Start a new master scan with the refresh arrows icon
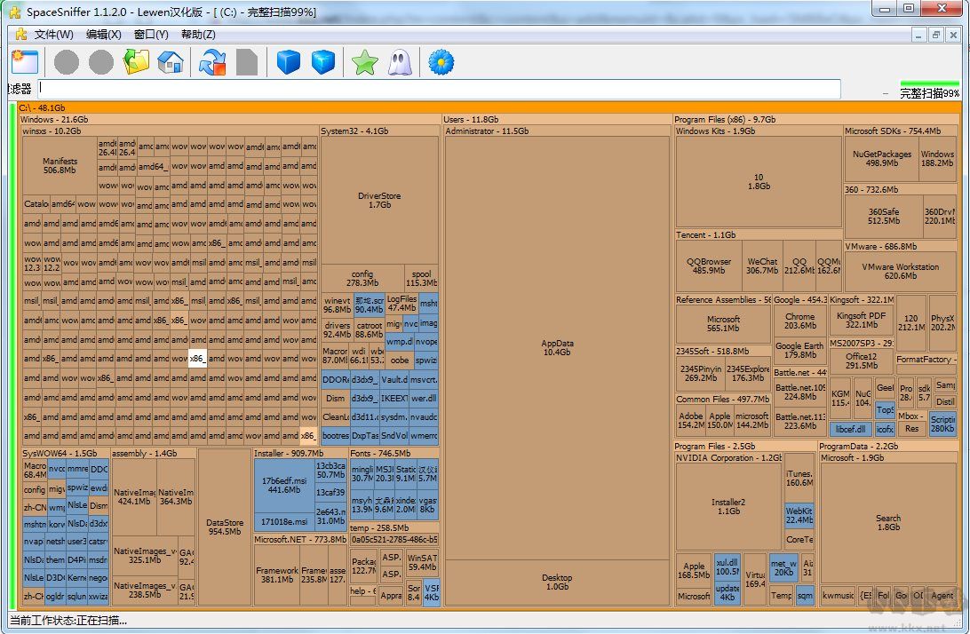970x634 pixels. click(212, 62)
